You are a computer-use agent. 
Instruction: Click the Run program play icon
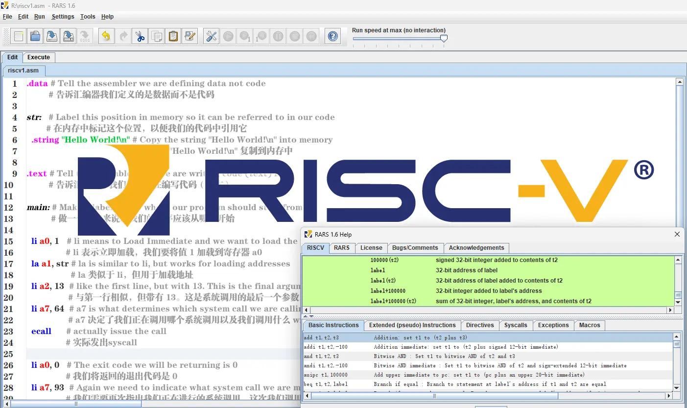pos(228,36)
